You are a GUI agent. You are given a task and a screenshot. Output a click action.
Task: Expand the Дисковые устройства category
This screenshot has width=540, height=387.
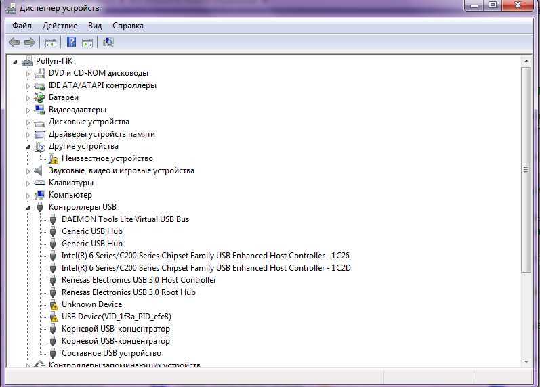pyautogui.click(x=28, y=122)
